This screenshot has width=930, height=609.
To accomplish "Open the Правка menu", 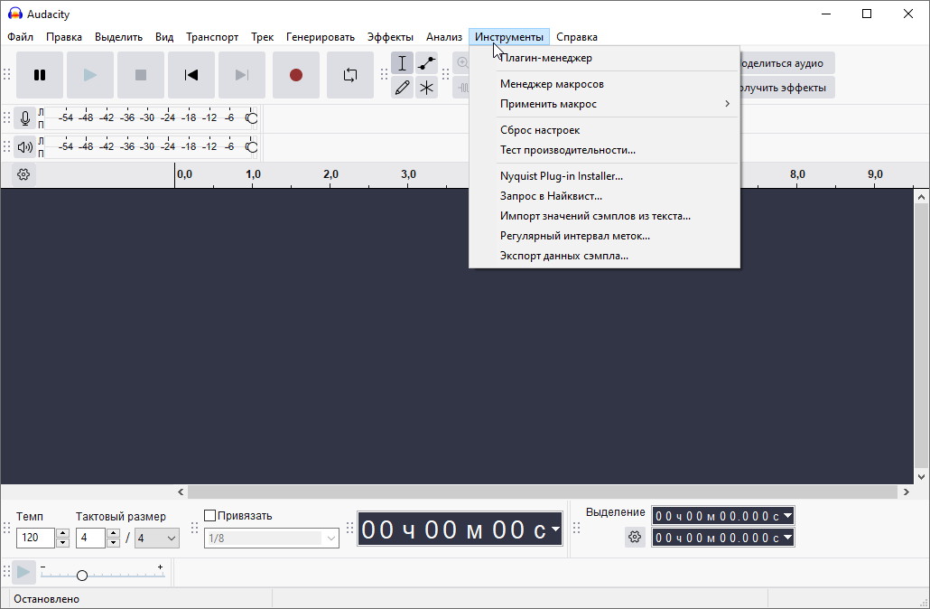I will [x=64, y=37].
